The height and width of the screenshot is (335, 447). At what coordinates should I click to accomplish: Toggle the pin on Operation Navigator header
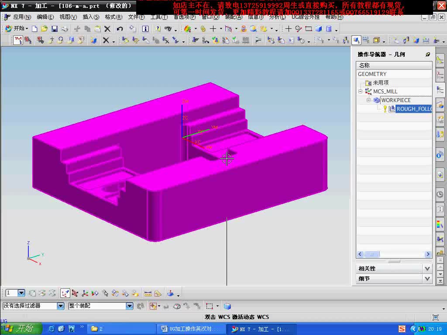pos(428,54)
